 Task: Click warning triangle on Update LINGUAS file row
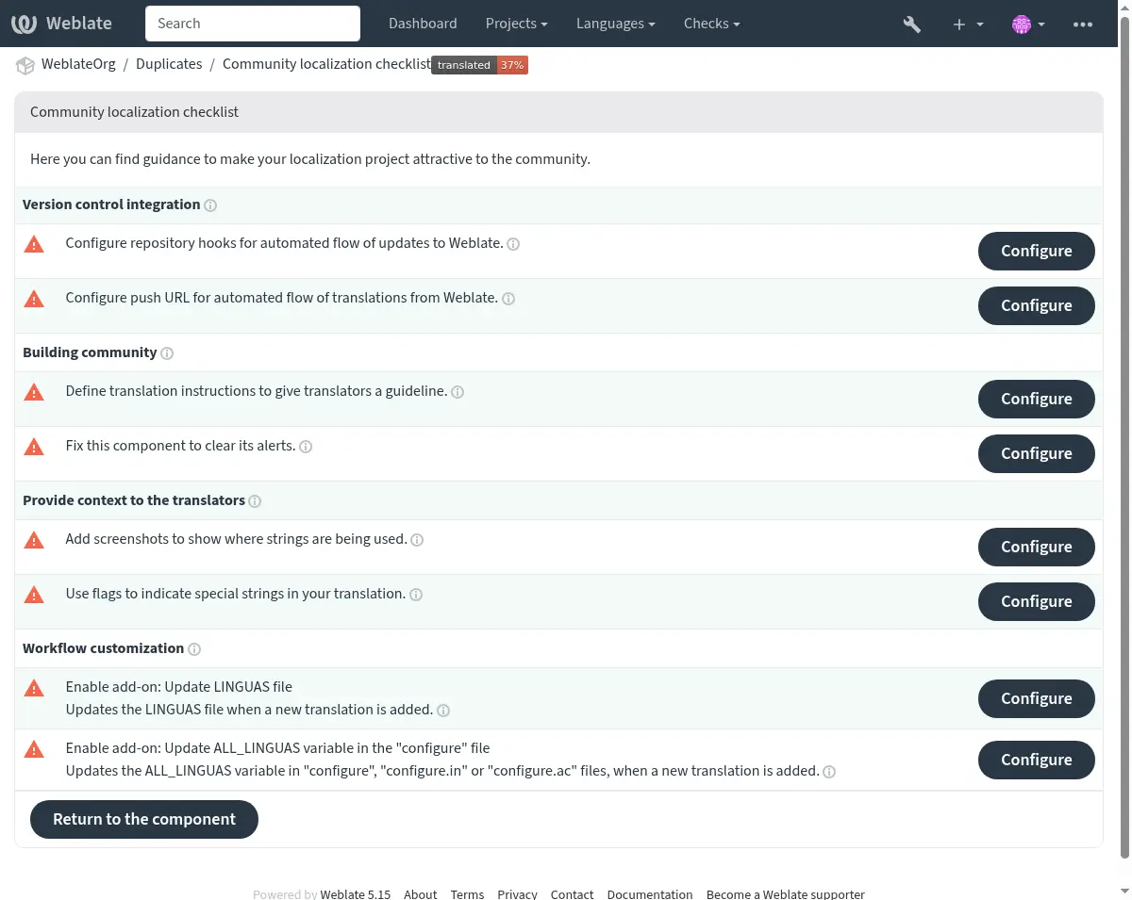[x=34, y=688]
